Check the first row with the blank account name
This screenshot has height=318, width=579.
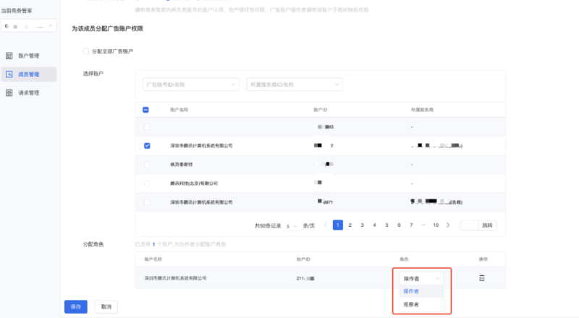coord(147,127)
